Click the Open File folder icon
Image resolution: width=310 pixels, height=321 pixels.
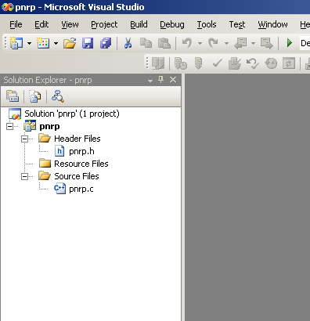click(x=70, y=43)
